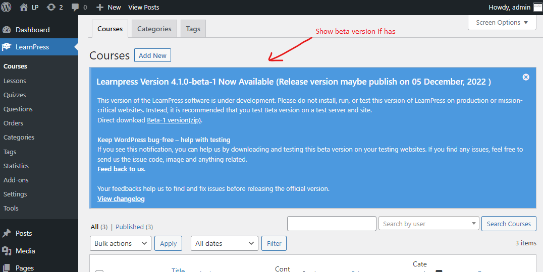Open Categories in the sidebar submenu
The height and width of the screenshot is (272, 543).
point(19,137)
